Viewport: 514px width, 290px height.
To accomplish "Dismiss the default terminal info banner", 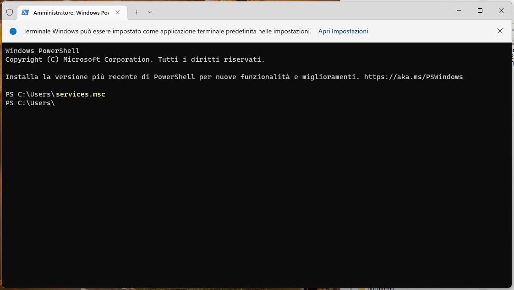I will pyautogui.click(x=500, y=31).
